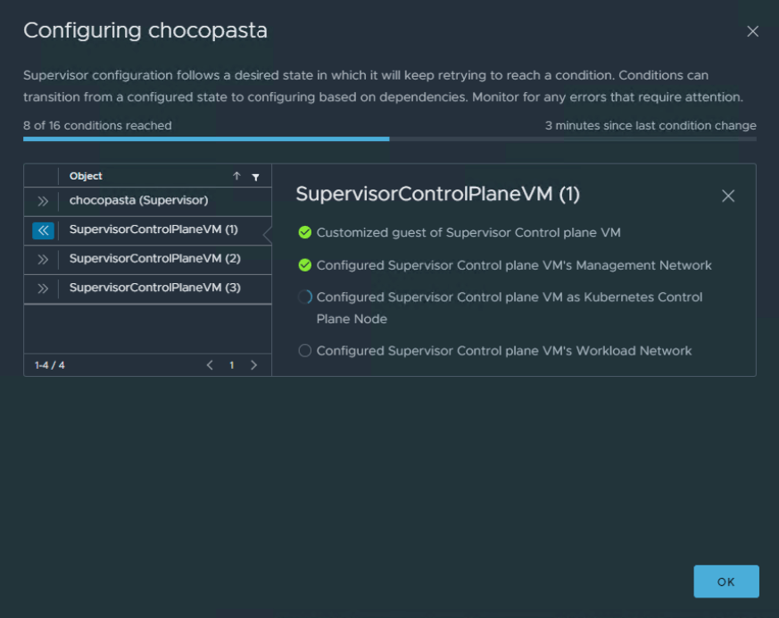This screenshot has height=618, width=779.
Task: Sort the Object column ascending arrow
Action: point(236,177)
